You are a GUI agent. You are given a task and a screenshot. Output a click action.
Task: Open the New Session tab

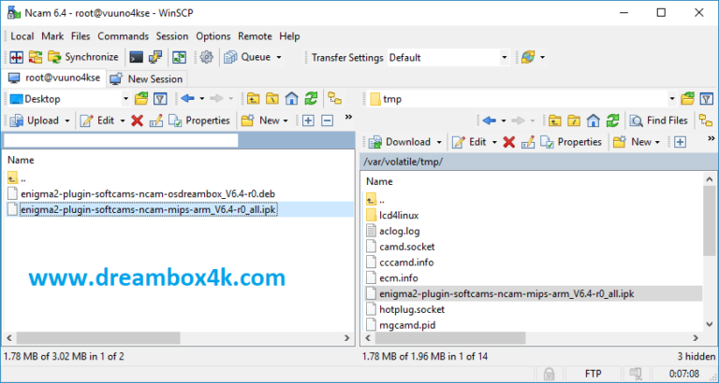(x=147, y=78)
